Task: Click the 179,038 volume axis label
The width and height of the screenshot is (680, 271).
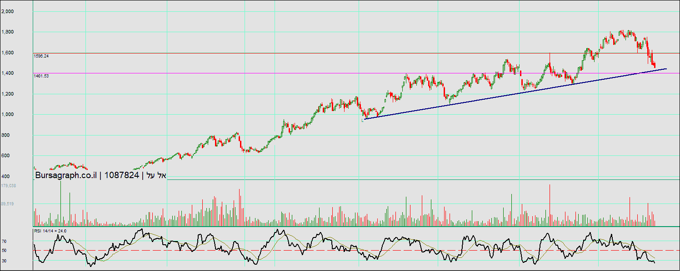Action: [x=9, y=185]
